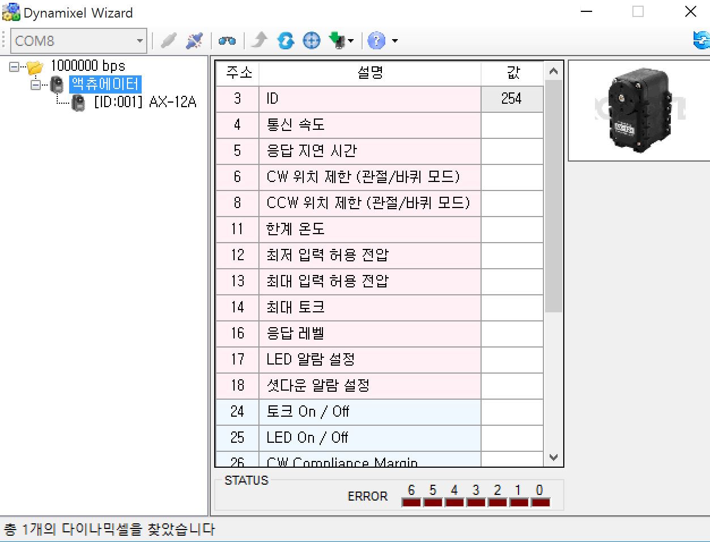Select the 셧다운 알람 설정 row
The height and width of the screenshot is (542, 710).
[379, 386]
